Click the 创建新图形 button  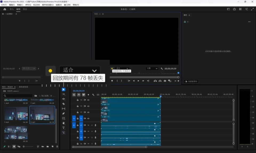click(191, 81)
